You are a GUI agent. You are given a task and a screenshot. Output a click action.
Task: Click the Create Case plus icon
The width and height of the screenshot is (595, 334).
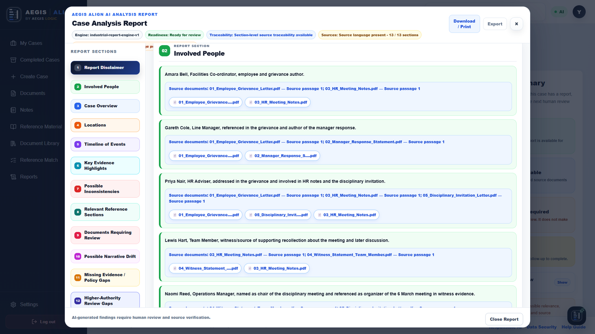(x=13, y=76)
